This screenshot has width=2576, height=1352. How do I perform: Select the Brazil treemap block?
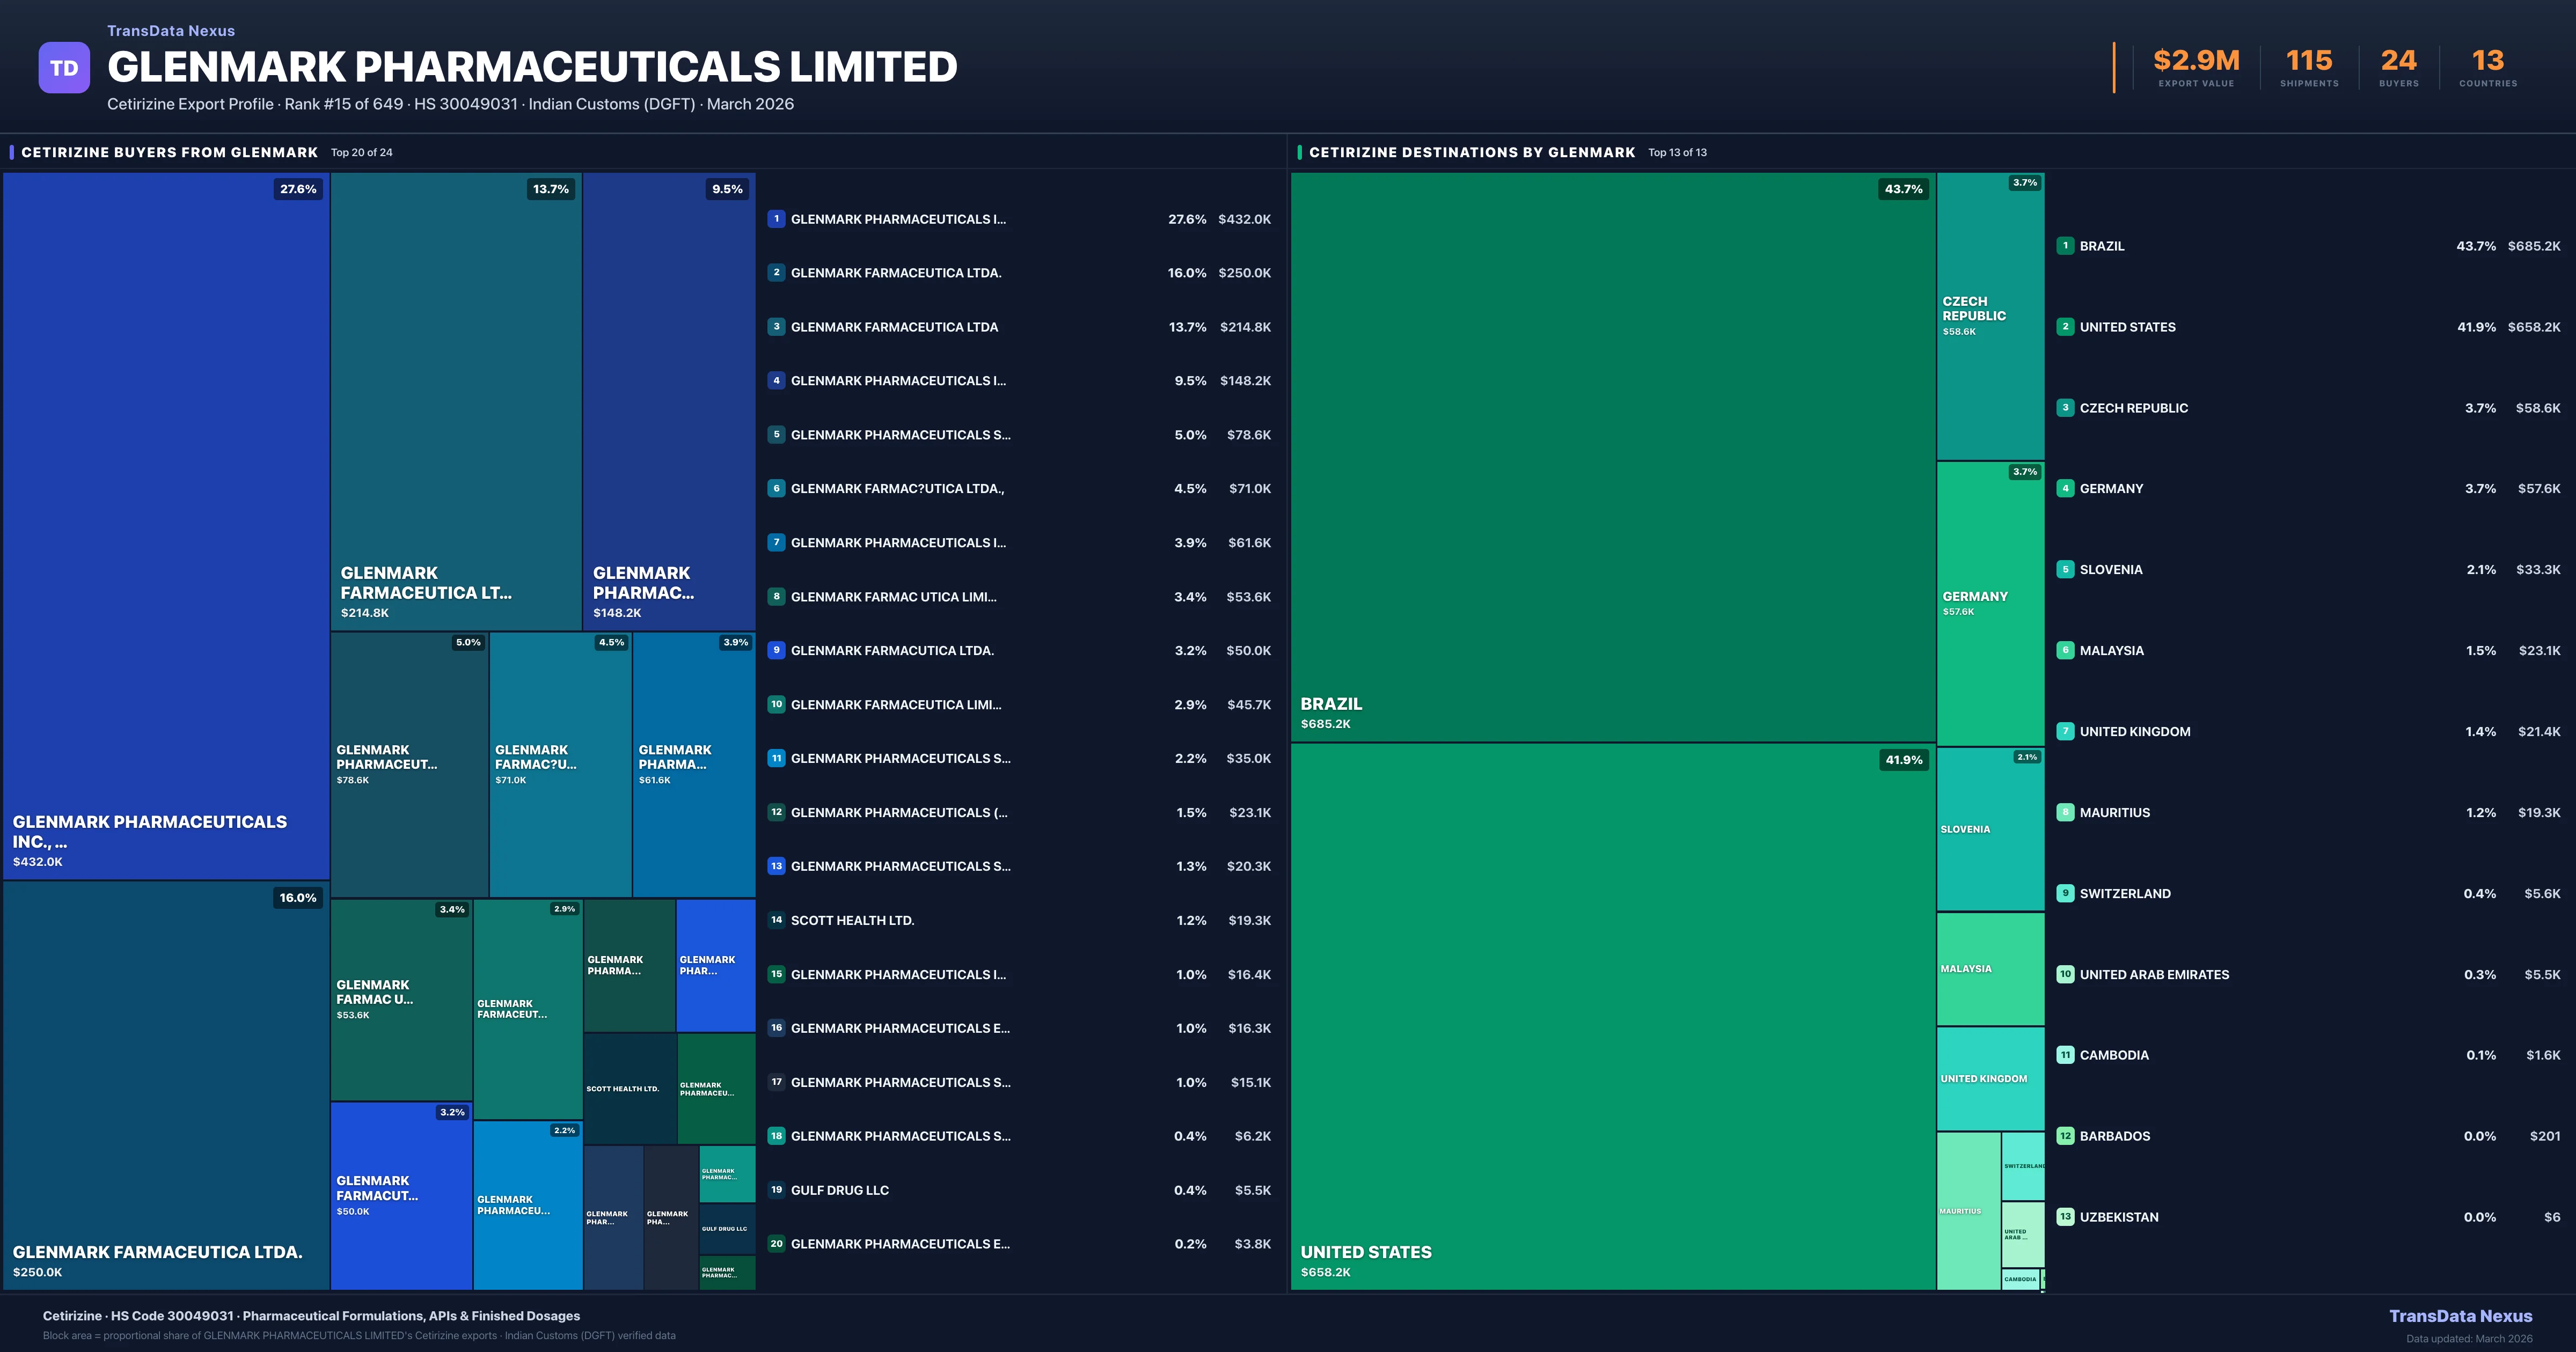pos(1612,457)
